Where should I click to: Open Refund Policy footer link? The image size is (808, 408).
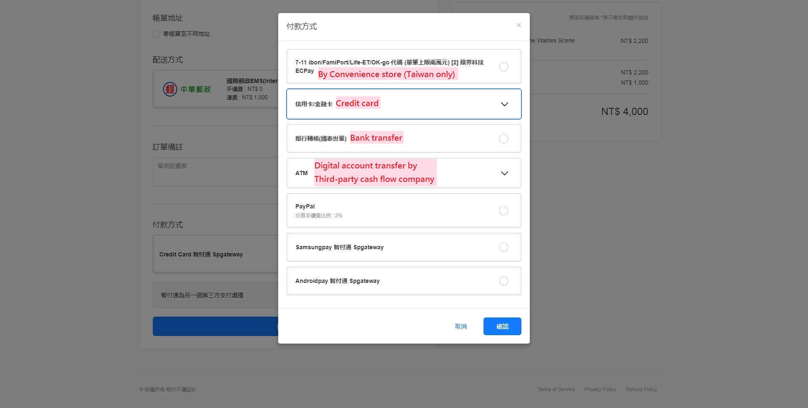point(641,389)
